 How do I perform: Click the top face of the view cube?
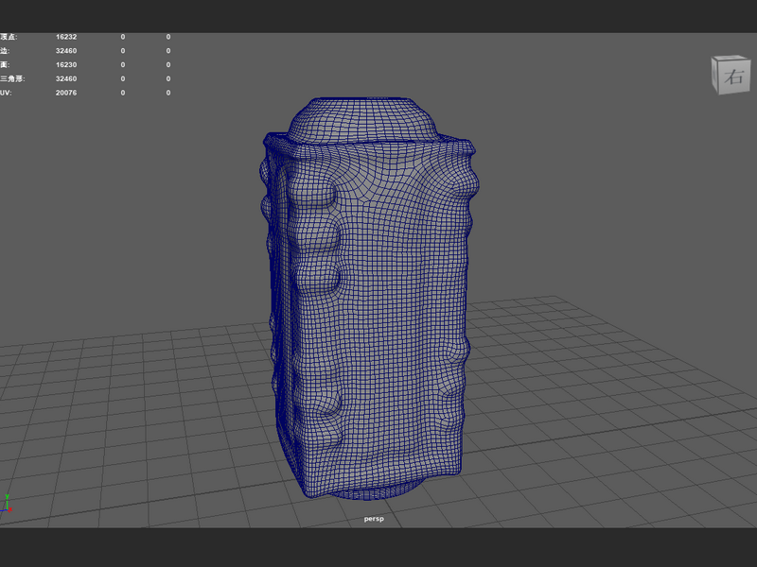(x=730, y=59)
